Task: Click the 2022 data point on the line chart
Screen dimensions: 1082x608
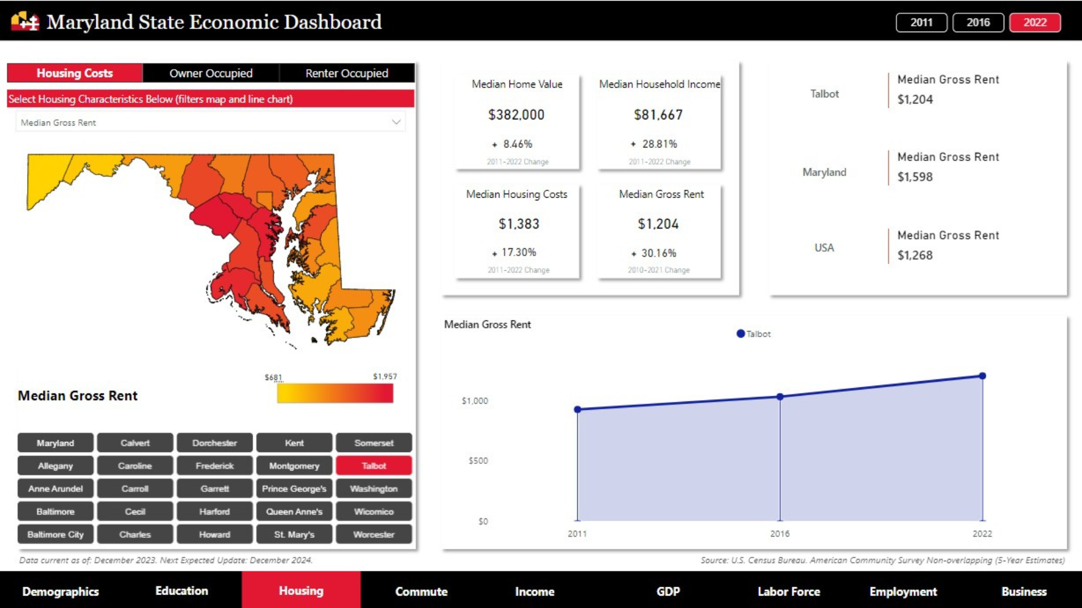Action: 982,375
